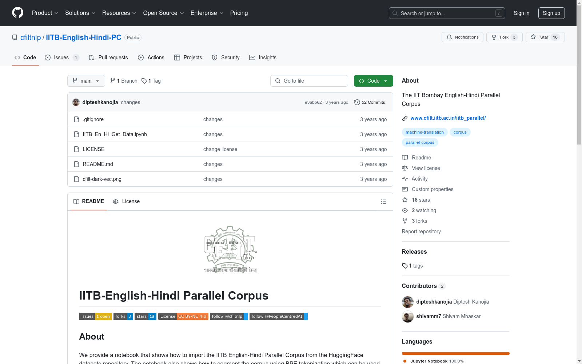Click the Sign in link

tap(522, 13)
